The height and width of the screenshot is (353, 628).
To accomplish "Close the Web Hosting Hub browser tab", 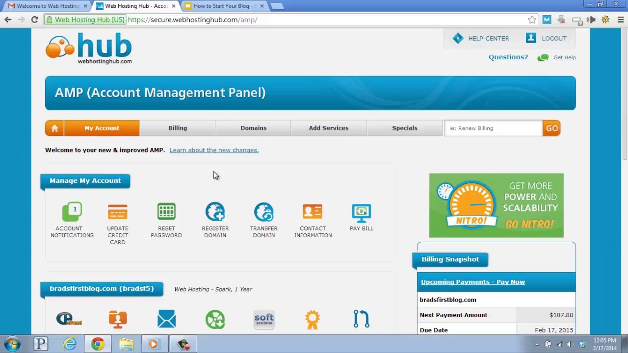I will tap(173, 6).
